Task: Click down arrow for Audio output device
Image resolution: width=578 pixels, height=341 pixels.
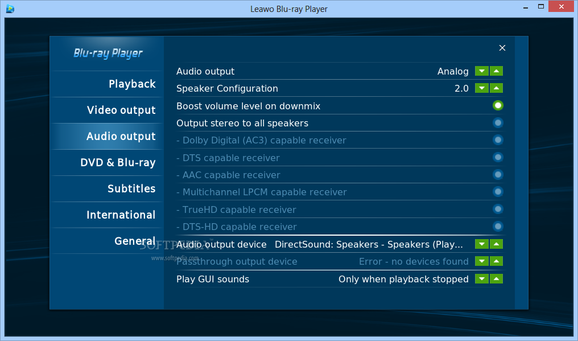Action: click(x=481, y=244)
